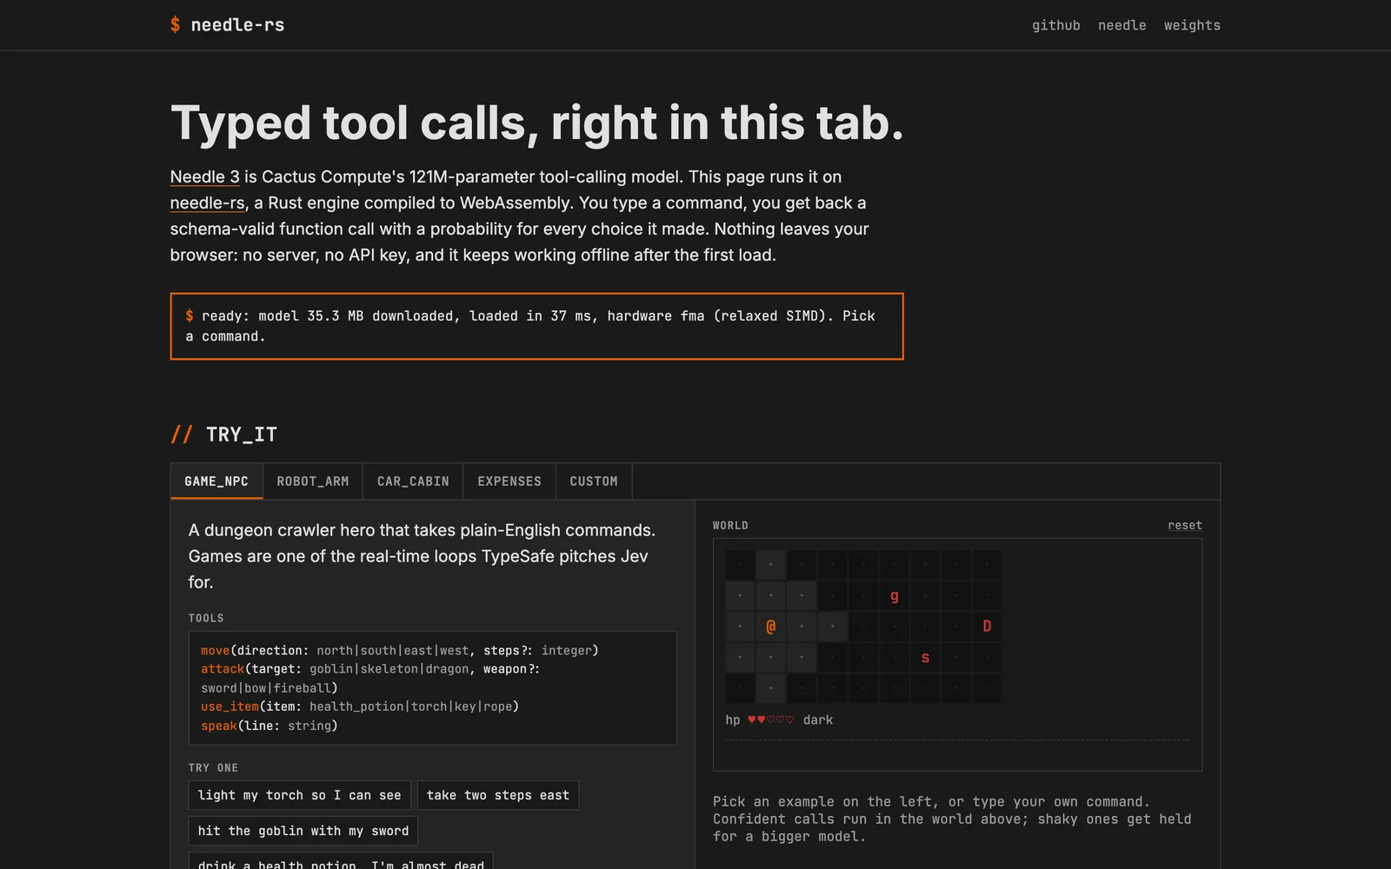1391x869 pixels.
Task: Open the github nav link
Action: (x=1055, y=25)
